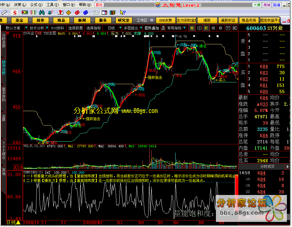Click the padlock icon beside 图形叠加
This screenshot has height=227, width=292.
point(163,28)
